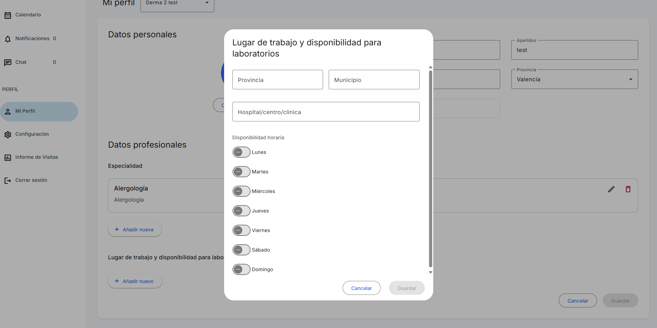The width and height of the screenshot is (657, 328).
Task: Click the Notificaciones bell icon
Action: point(8,39)
